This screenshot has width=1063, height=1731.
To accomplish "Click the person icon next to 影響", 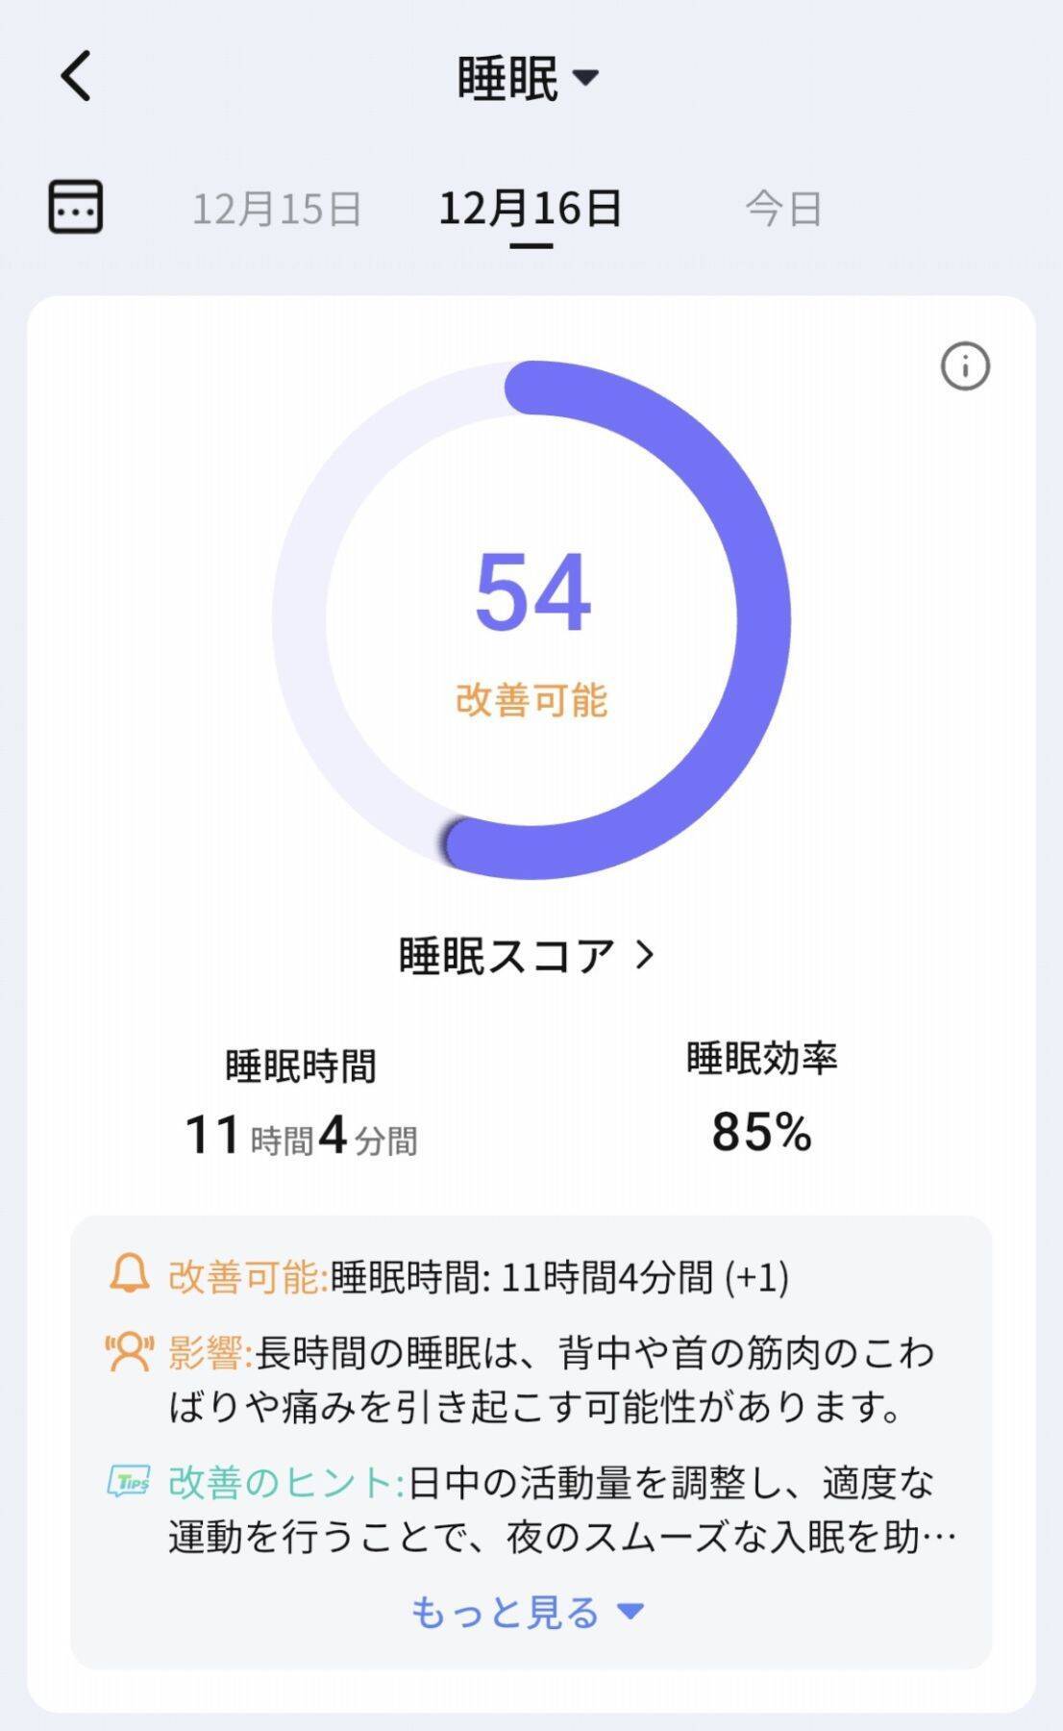I will click(129, 1354).
